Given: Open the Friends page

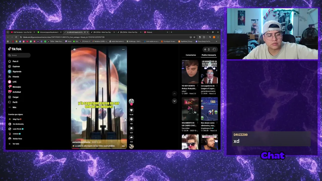Looking at the screenshot, I should pos(14,77).
